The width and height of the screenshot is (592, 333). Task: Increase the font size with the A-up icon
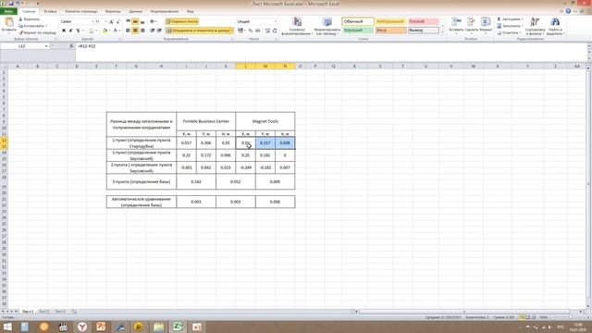(111, 21)
